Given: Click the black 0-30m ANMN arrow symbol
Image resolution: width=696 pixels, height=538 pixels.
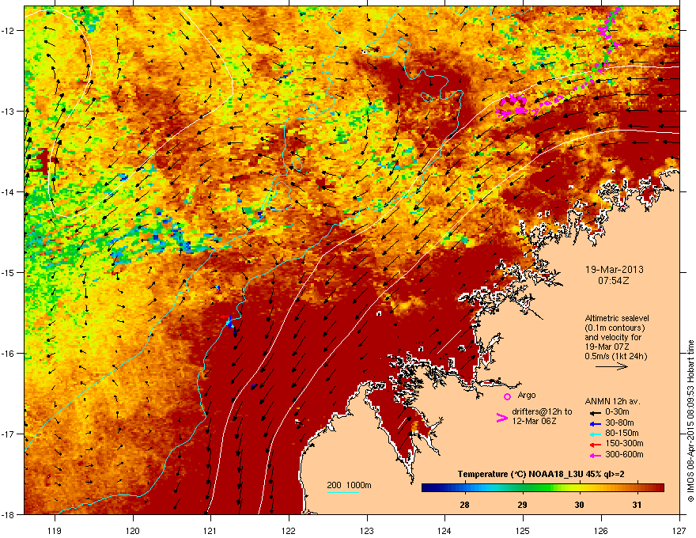Looking at the screenshot, I should (595, 412).
